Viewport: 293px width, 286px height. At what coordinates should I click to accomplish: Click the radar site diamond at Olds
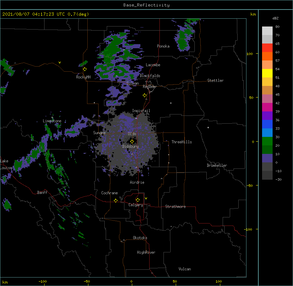pyautogui.click(x=132, y=142)
